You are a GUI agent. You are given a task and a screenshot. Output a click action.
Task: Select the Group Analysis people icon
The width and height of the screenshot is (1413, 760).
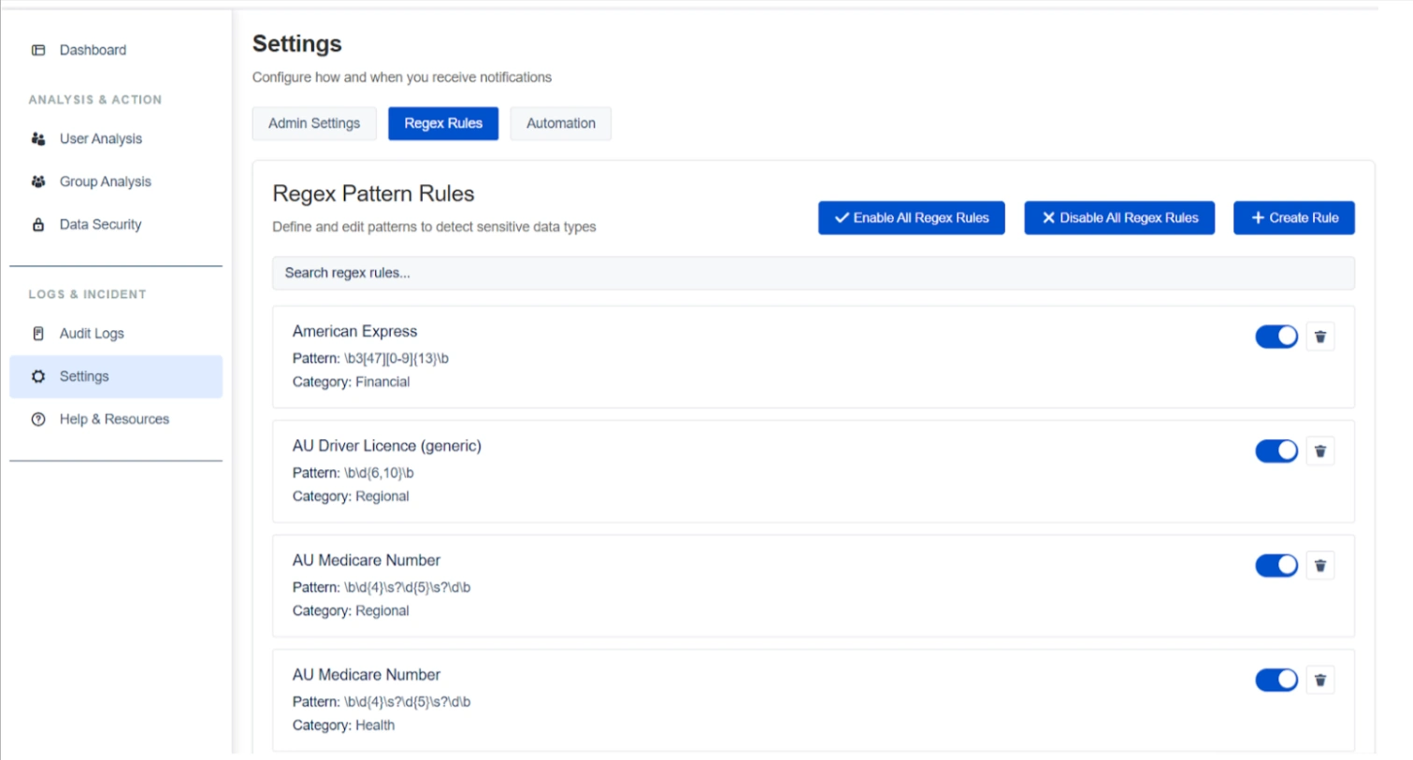tap(38, 182)
